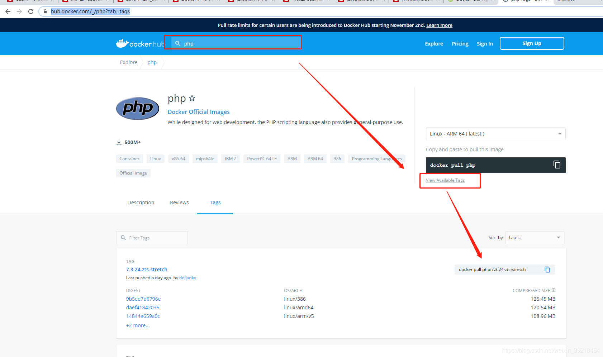
Task: Open the Linux - ARM 64 architecture dropdown
Action: (495, 134)
